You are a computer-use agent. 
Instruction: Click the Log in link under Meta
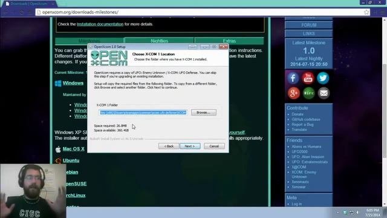[296, 204]
